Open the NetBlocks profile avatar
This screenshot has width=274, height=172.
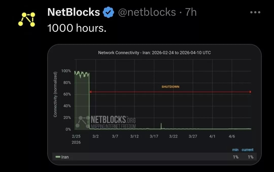(x=27, y=19)
